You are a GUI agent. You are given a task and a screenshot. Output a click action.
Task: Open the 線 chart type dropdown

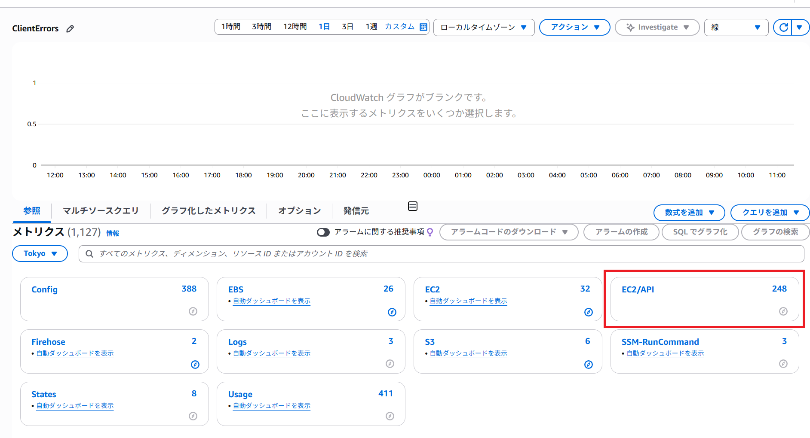pos(736,27)
